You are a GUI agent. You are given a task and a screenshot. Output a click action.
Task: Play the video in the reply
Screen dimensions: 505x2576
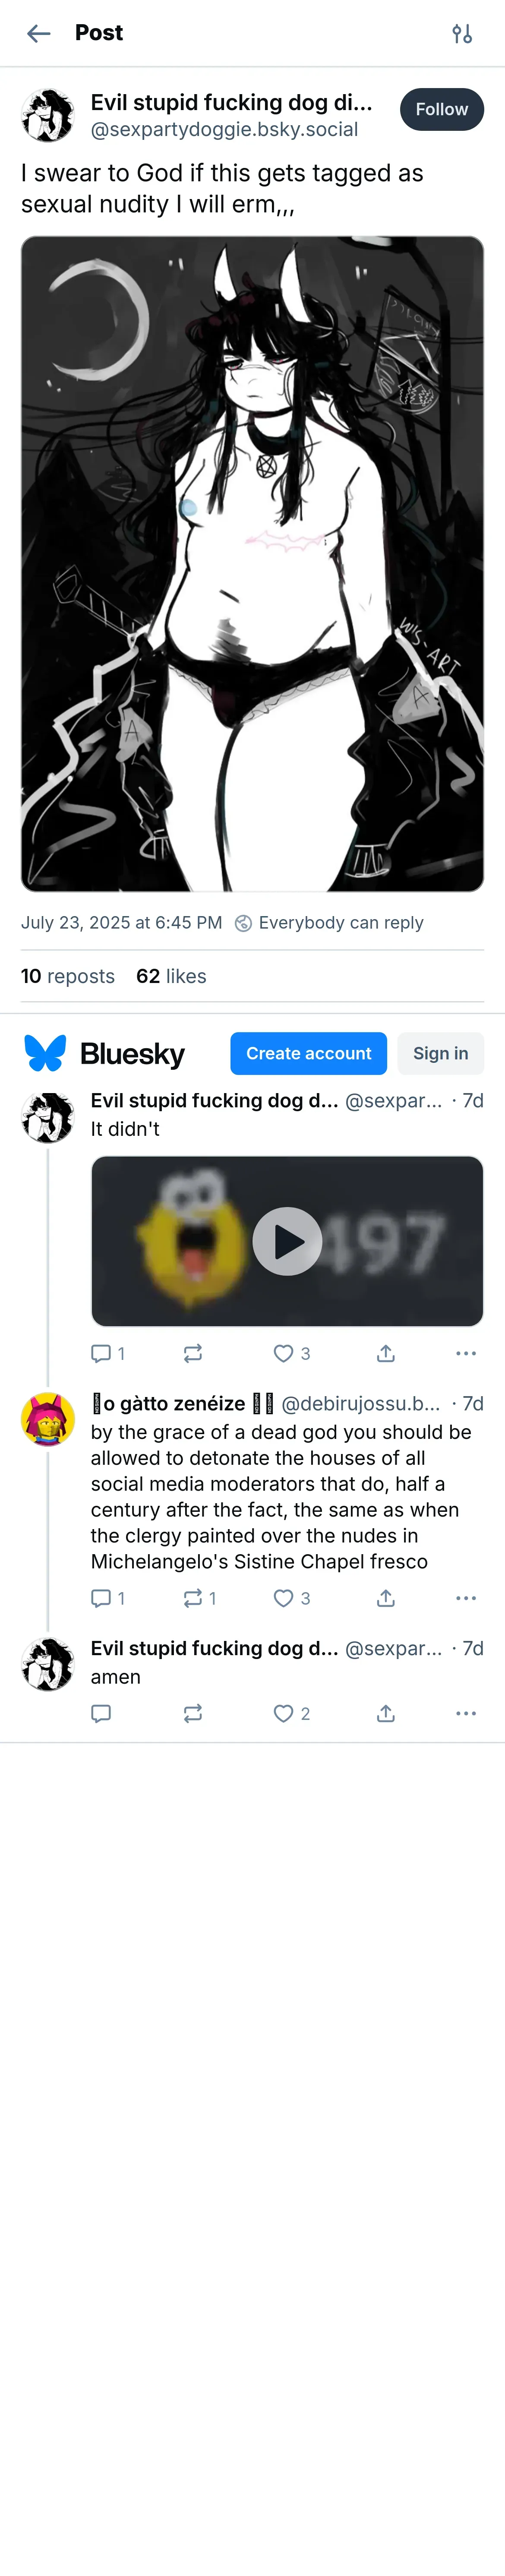point(287,1241)
